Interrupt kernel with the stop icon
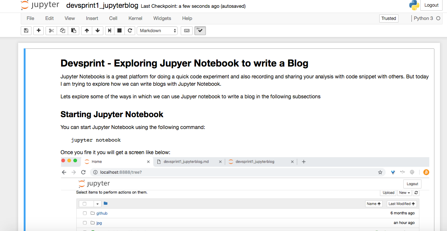Image resolution: width=447 pixels, height=231 pixels. pos(119,31)
